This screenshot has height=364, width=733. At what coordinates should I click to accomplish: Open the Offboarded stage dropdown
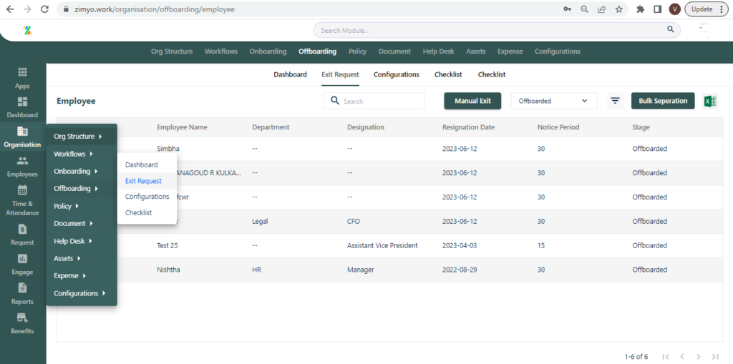[554, 101]
